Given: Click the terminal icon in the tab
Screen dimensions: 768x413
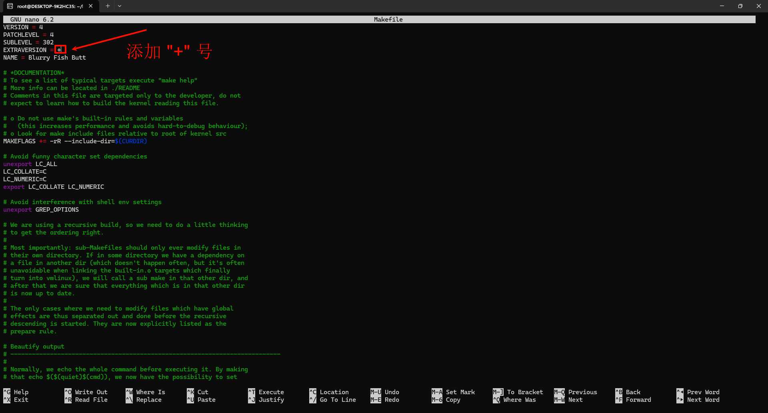Looking at the screenshot, I should pos(10,6).
